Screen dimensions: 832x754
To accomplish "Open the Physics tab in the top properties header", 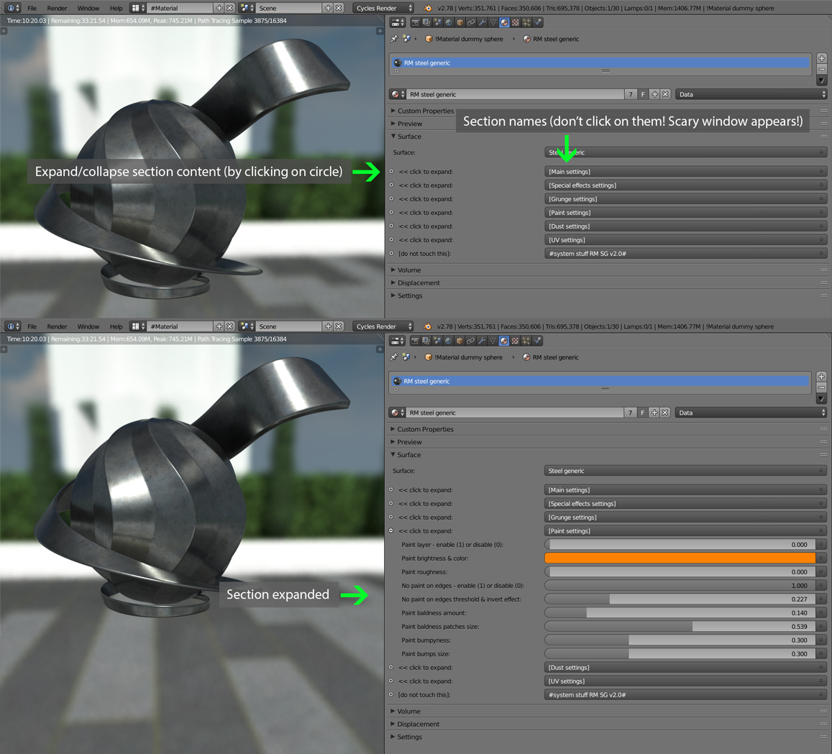I will point(537,23).
